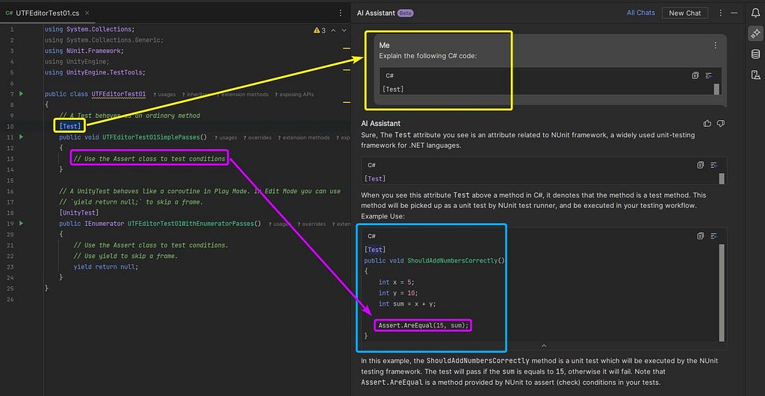Image resolution: width=765 pixels, height=396 pixels.
Task: Give the AI Assistant answer a thumbs down
Action: pyautogui.click(x=721, y=124)
